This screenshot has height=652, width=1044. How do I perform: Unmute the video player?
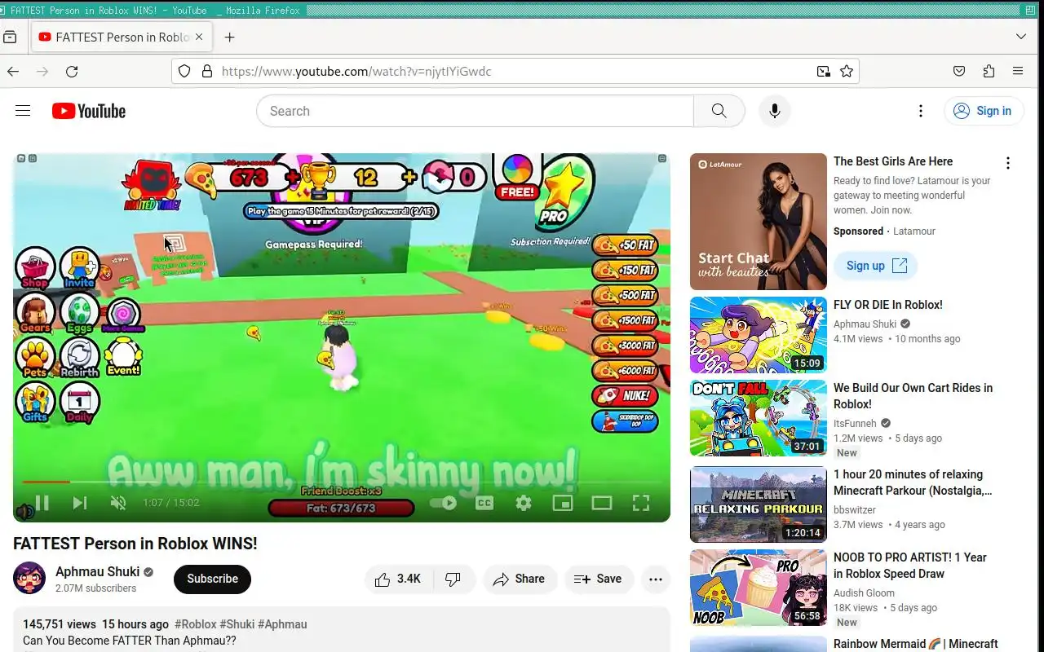click(118, 503)
